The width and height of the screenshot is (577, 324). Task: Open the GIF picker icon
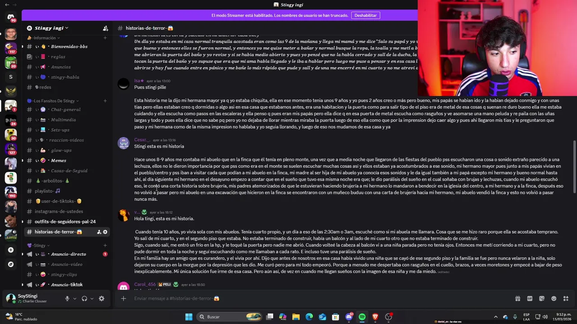[530, 298]
